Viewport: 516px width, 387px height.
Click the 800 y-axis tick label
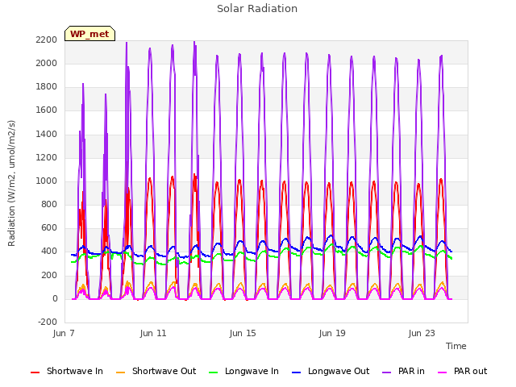49,204
